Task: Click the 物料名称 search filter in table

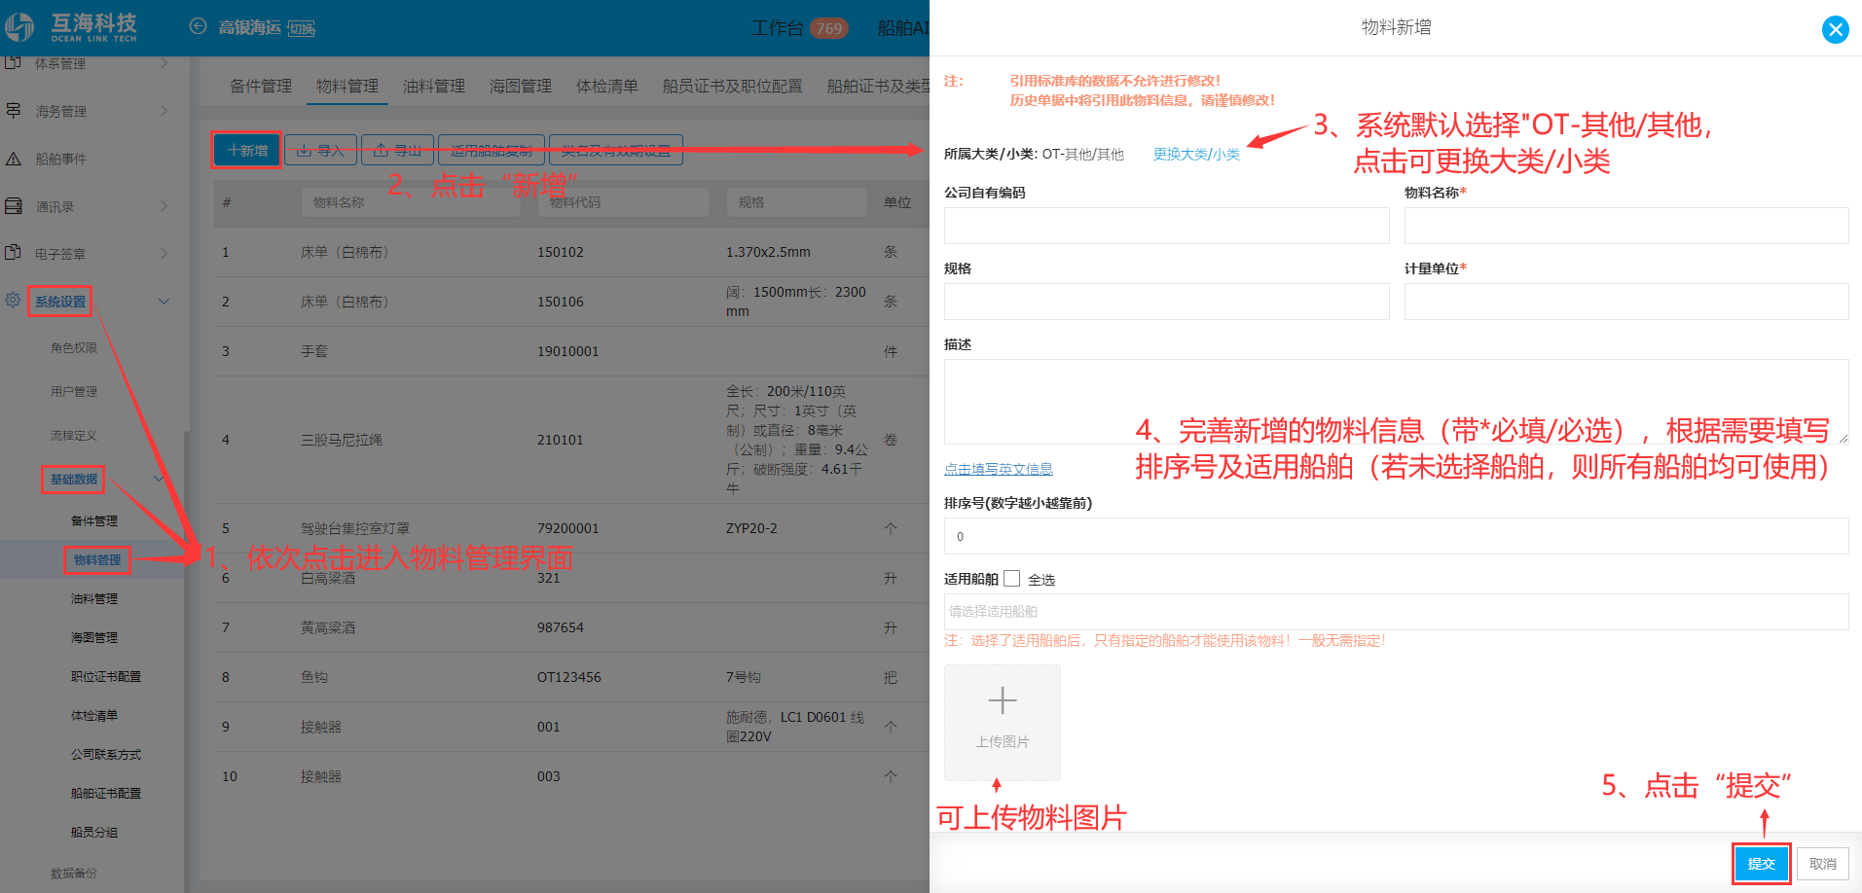Action: tap(411, 202)
